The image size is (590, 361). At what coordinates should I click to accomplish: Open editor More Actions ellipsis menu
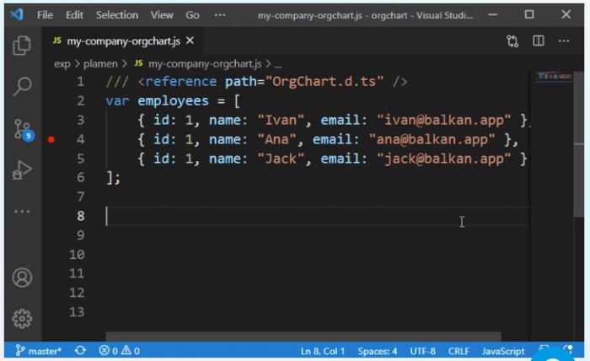click(563, 40)
